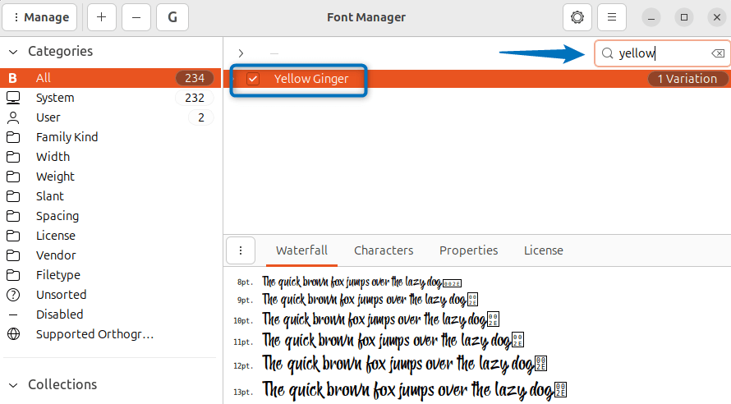Open the Weight category folder
This screenshot has width=731, height=404.
pyautogui.click(x=111, y=177)
